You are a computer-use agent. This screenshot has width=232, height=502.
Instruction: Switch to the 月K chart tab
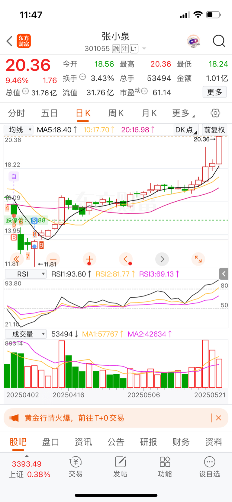point(149,113)
